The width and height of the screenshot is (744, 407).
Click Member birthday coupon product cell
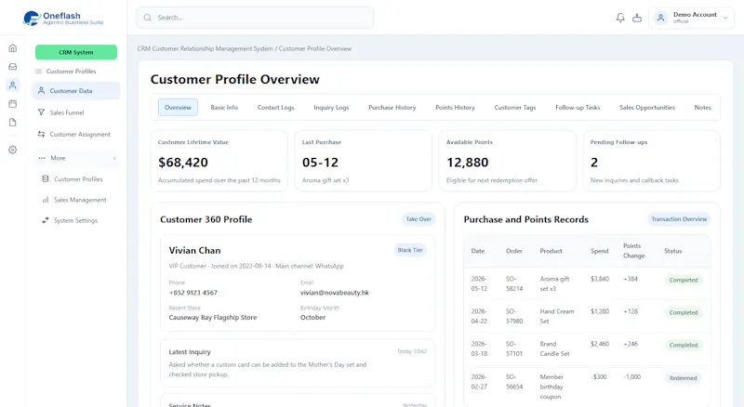coord(551,387)
